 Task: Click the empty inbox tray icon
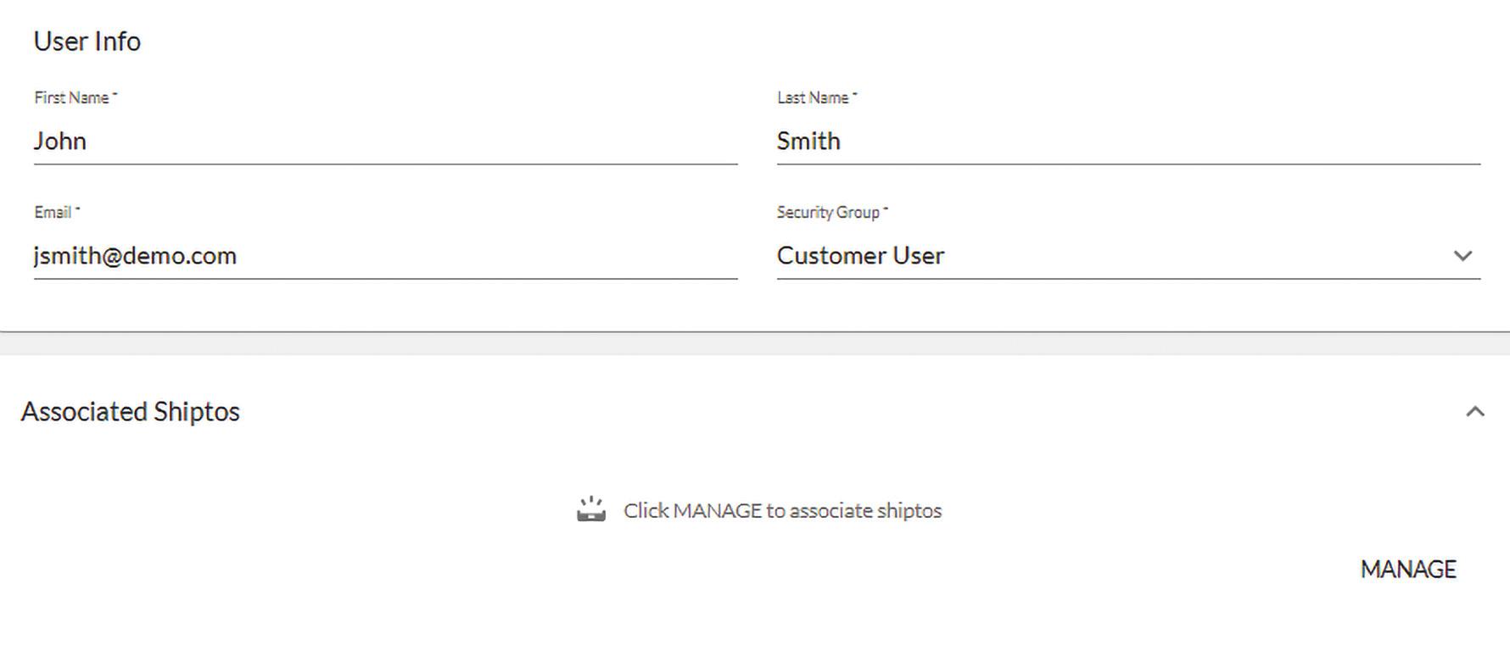tap(591, 510)
